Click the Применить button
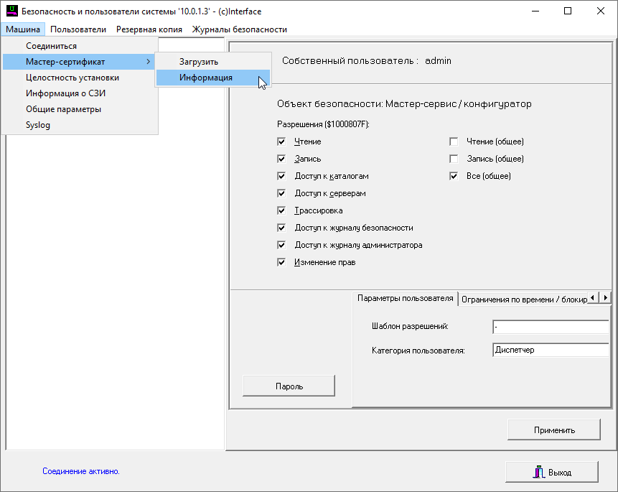Screen dimensions: 618x492 point(553,430)
